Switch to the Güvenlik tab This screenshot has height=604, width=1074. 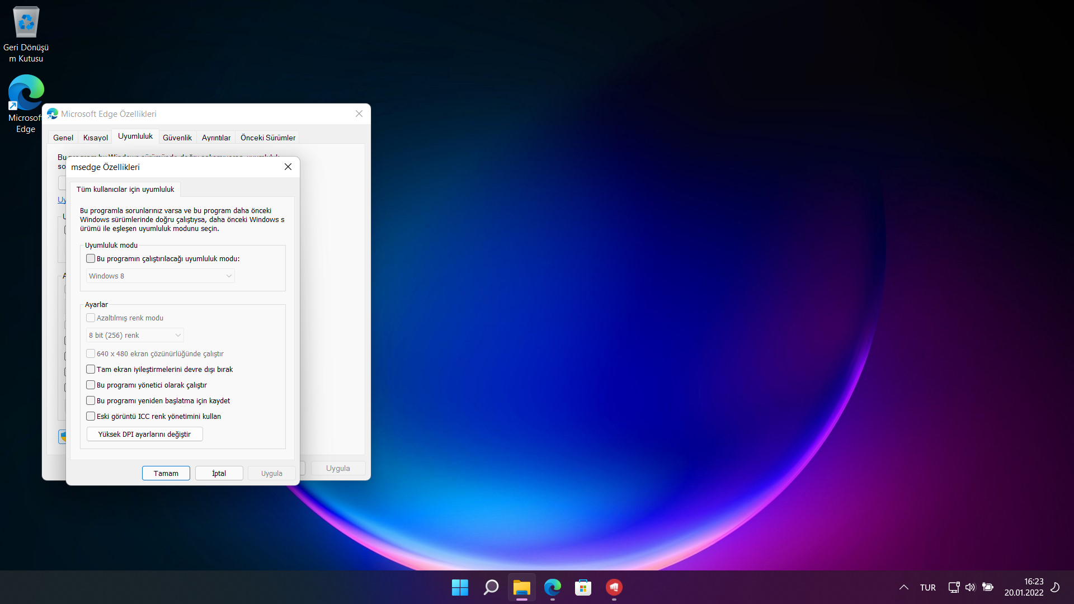(177, 138)
